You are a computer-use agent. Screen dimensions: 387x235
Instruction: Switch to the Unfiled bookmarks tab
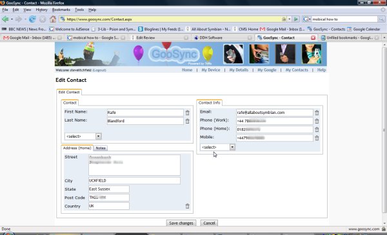click(x=350, y=38)
